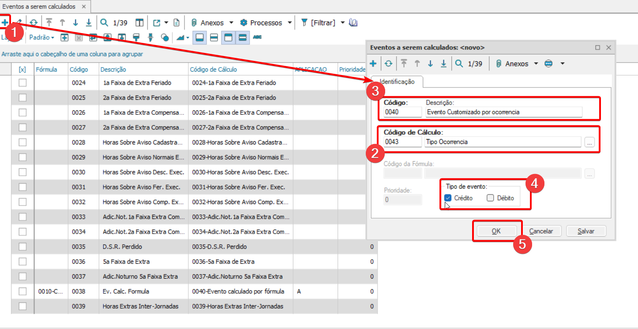Toggle the highlighted top panel layout button

click(x=228, y=38)
